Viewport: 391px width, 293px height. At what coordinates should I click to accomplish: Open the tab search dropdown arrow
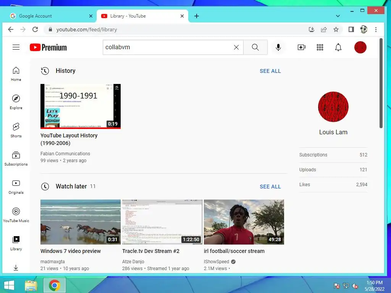click(338, 16)
